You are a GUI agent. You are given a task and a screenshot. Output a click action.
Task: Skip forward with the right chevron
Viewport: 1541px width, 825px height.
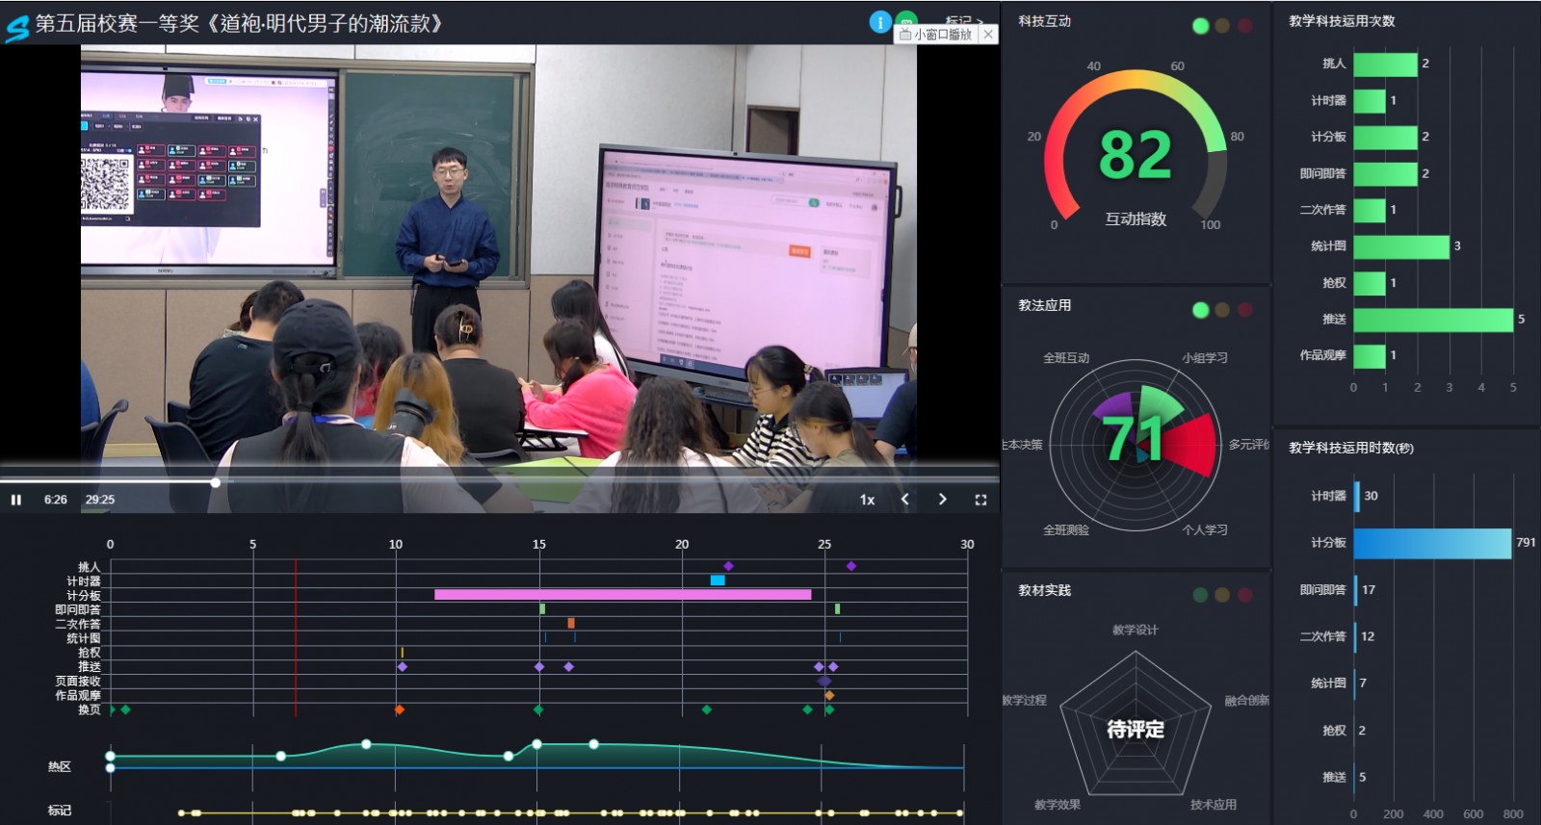pyautogui.click(x=942, y=500)
